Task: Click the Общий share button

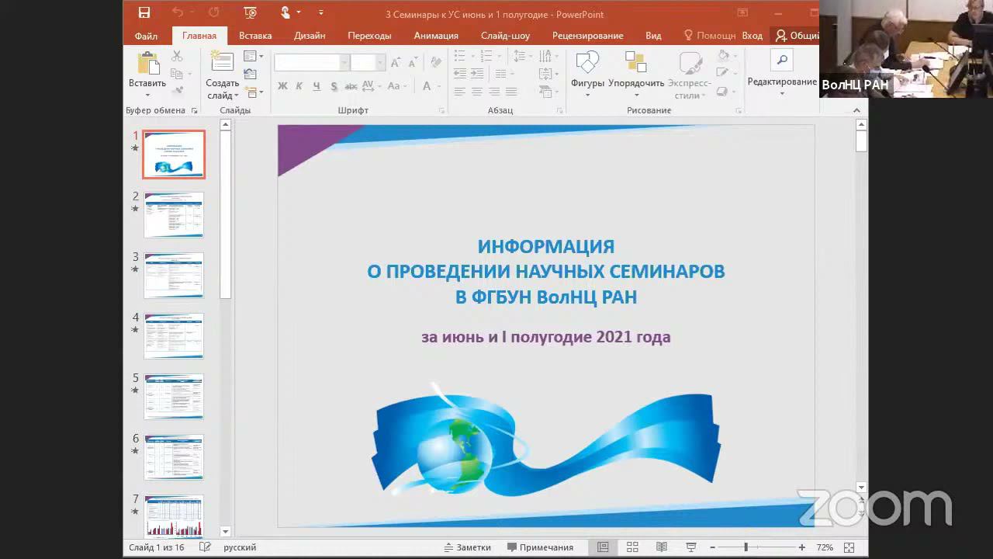Action: click(797, 36)
